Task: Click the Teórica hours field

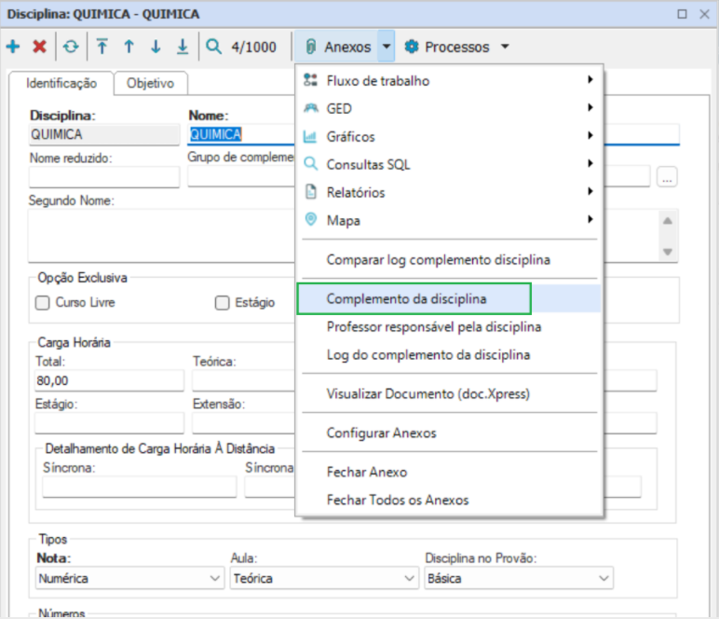Action: [x=243, y=380]
